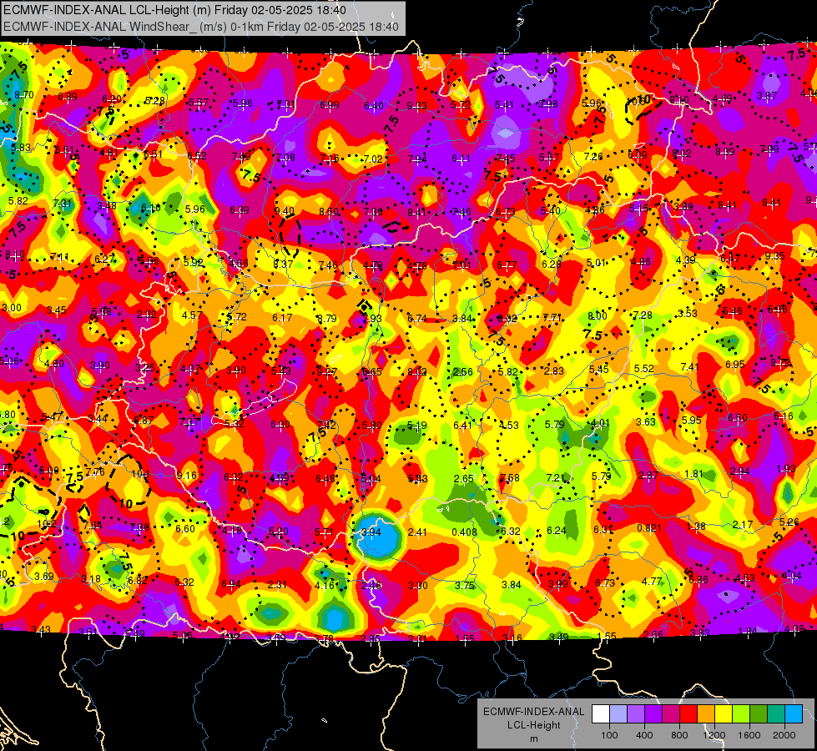817x751 pixels.
Task: Click the map value '8.00'
Action: (598, 315)
